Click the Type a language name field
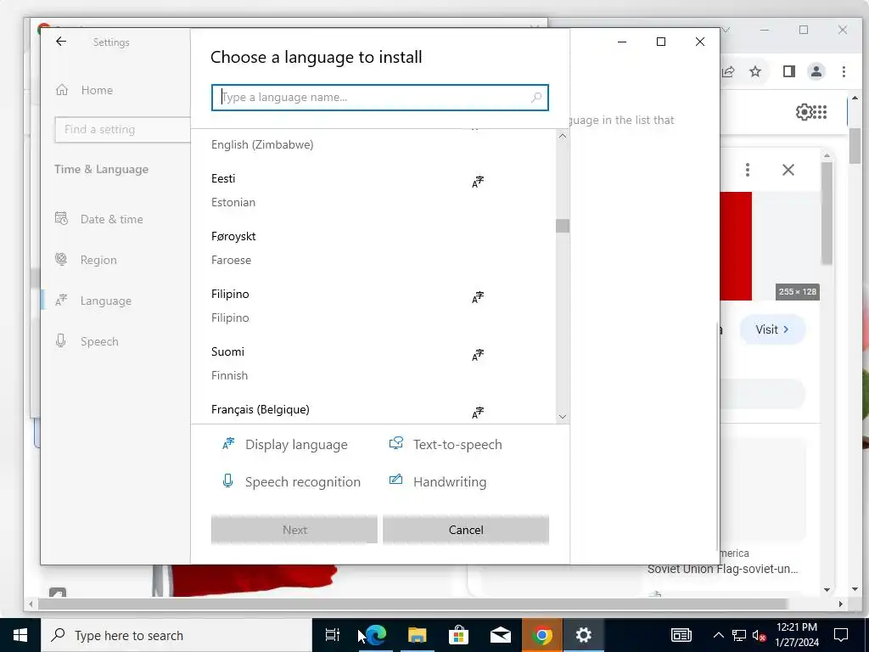Viewport: 869px width, 652px height. click(379, 98)
